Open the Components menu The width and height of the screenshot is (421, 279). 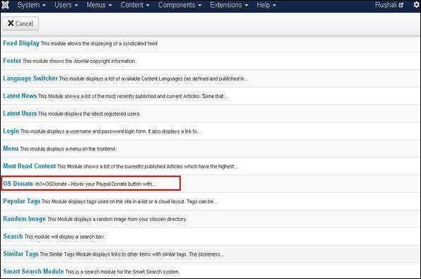tap(179, 5)
